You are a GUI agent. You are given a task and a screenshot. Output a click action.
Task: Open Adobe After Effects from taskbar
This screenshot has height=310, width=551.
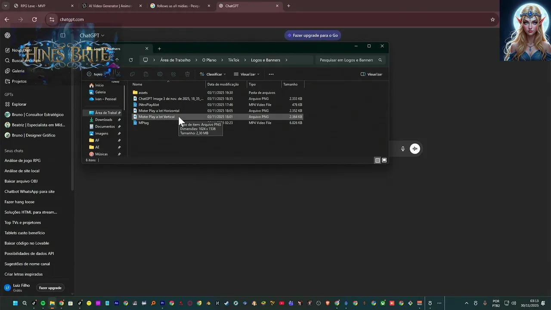pos(117,303)
